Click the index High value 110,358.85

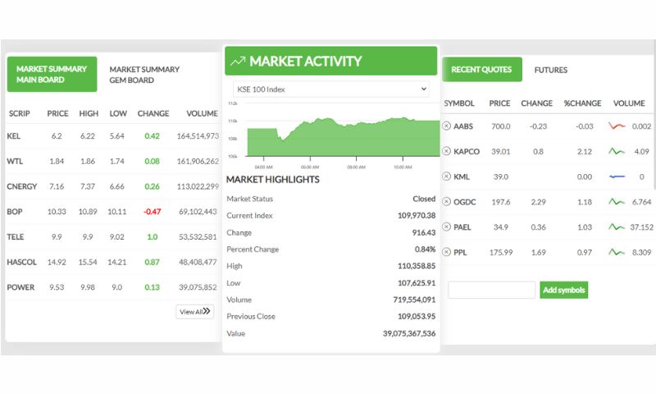(x=417, y=266)
